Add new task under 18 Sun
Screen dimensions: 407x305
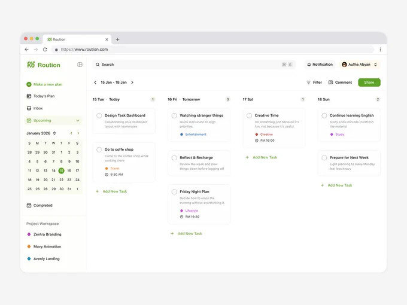tap(336, 185)
